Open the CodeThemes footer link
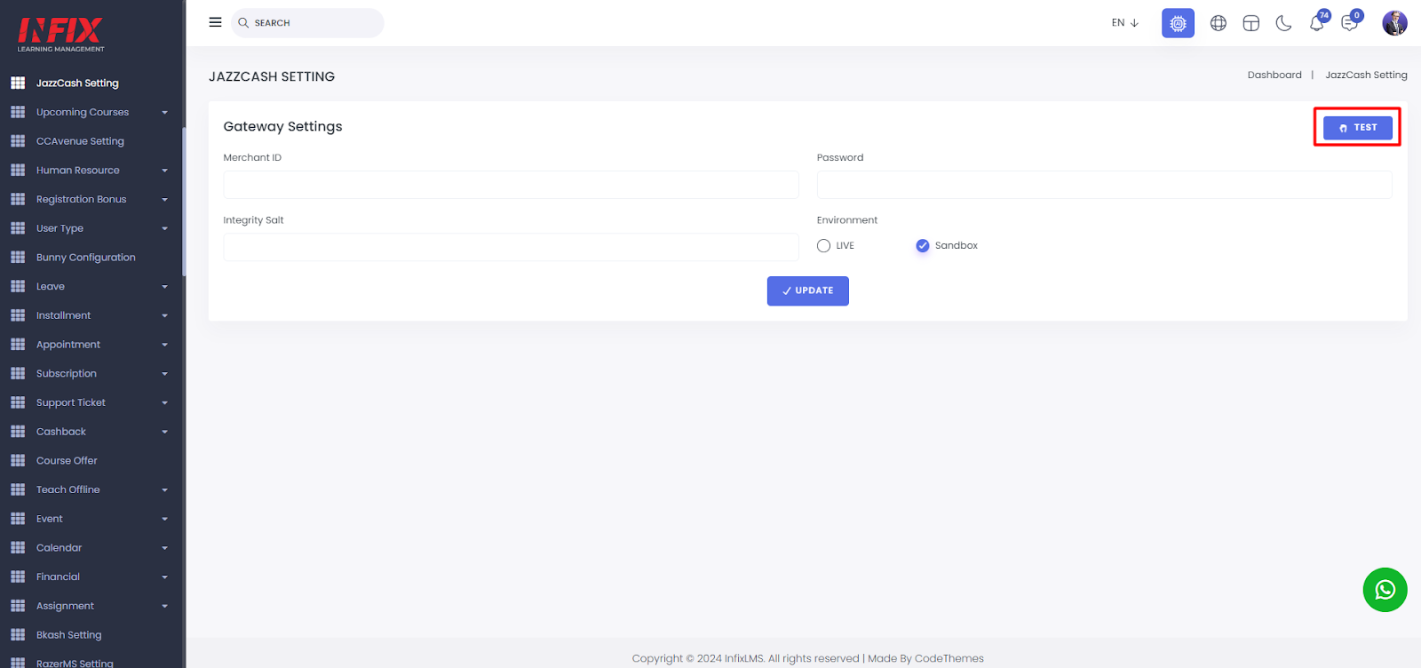 tap(949, 658)
